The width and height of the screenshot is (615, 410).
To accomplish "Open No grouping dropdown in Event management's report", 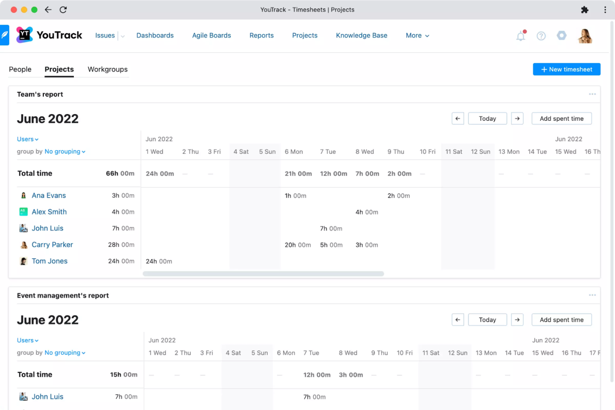I will click(x=65, y=353).
